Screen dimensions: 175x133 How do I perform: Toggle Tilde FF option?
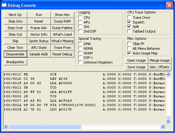[x=129, y=44]
